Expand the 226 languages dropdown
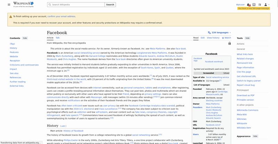Screen dimensions: 278x144 tap(220, 32)
